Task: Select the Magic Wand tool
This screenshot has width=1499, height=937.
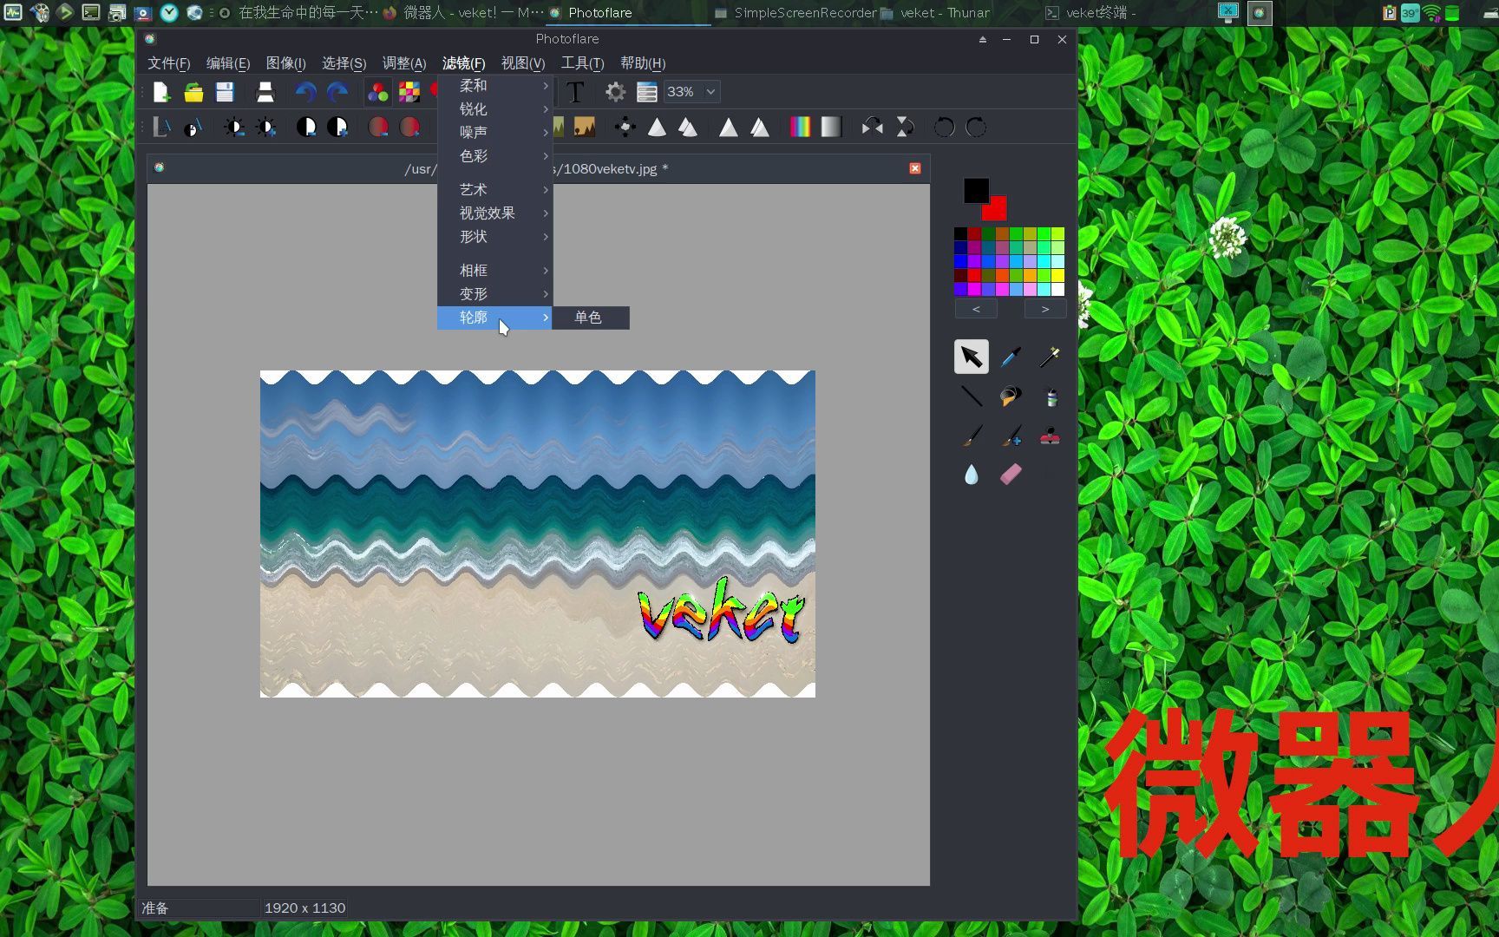Action: coord(1050,357)
